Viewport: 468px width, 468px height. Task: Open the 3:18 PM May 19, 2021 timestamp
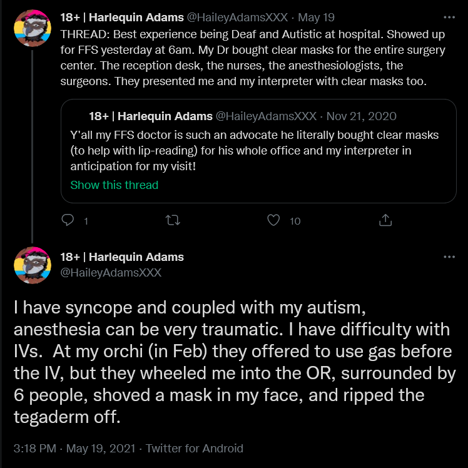[x=74, y=449]
